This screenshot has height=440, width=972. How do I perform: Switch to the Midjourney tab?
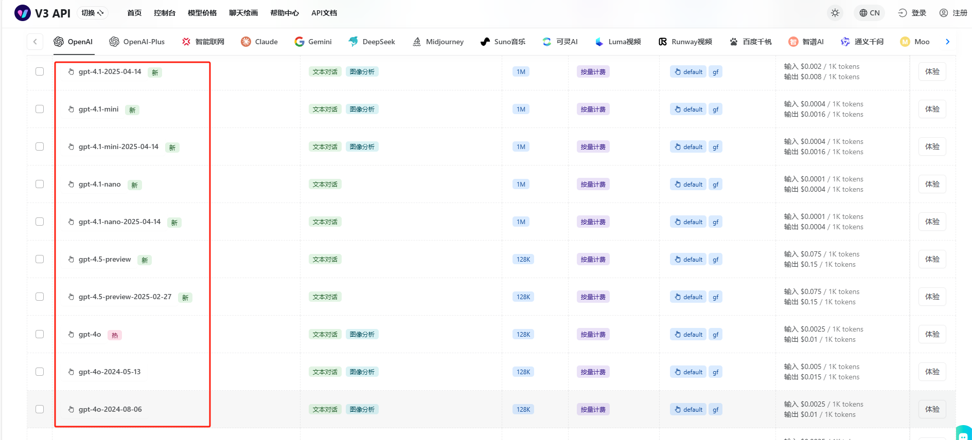click(438, 42)
